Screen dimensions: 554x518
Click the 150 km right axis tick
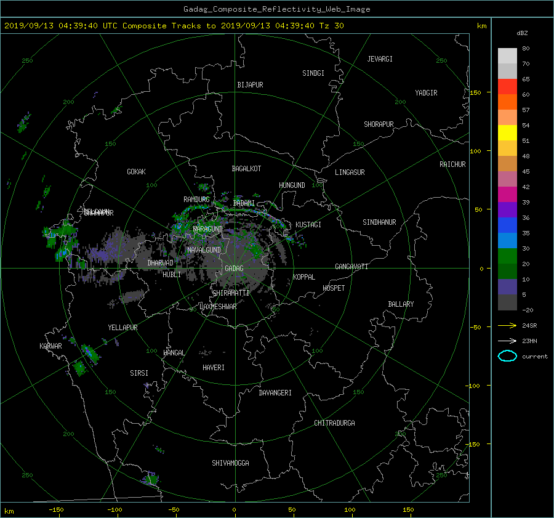tap(475, 92)
